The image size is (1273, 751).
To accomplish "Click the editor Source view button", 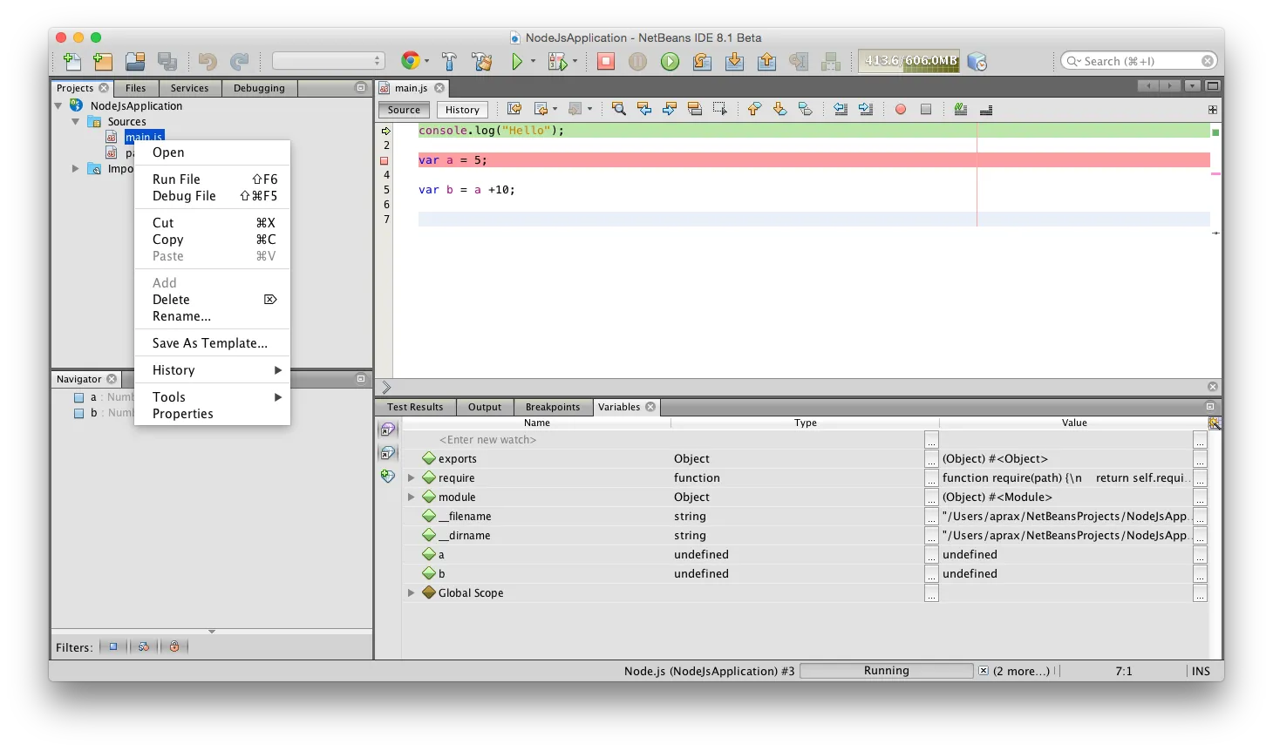I will pos(404,110).
